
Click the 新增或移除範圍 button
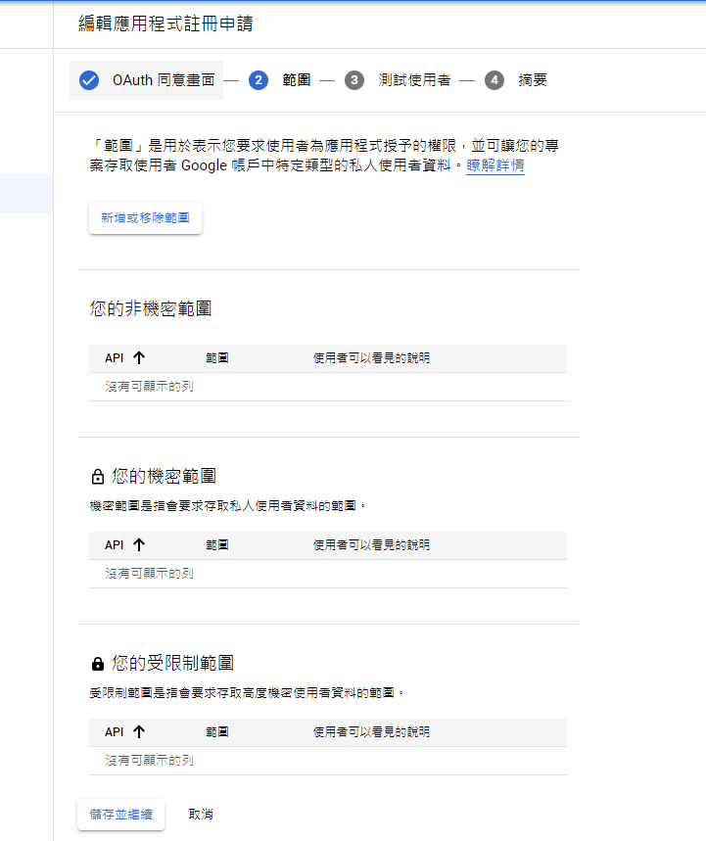point(145,218)
